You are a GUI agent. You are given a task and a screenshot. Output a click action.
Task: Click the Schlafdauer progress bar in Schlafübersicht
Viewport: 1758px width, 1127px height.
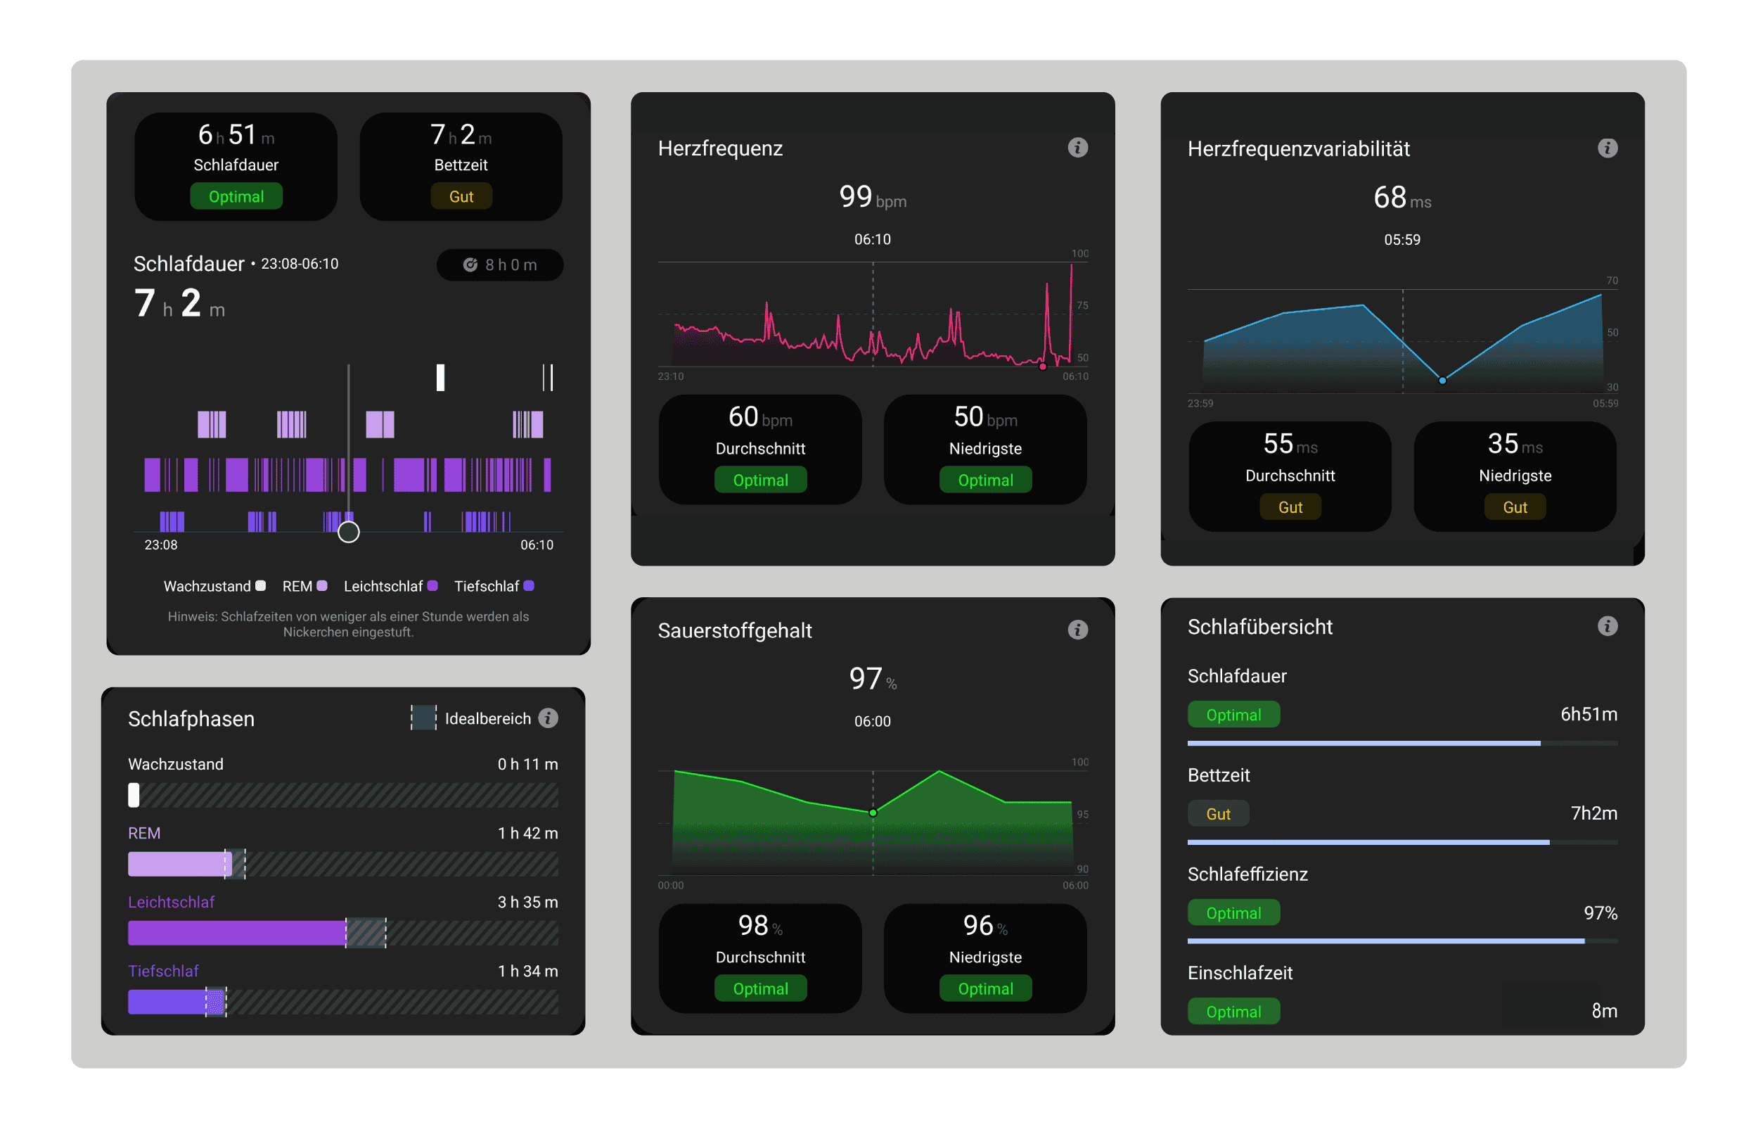tap(1402, 744)
